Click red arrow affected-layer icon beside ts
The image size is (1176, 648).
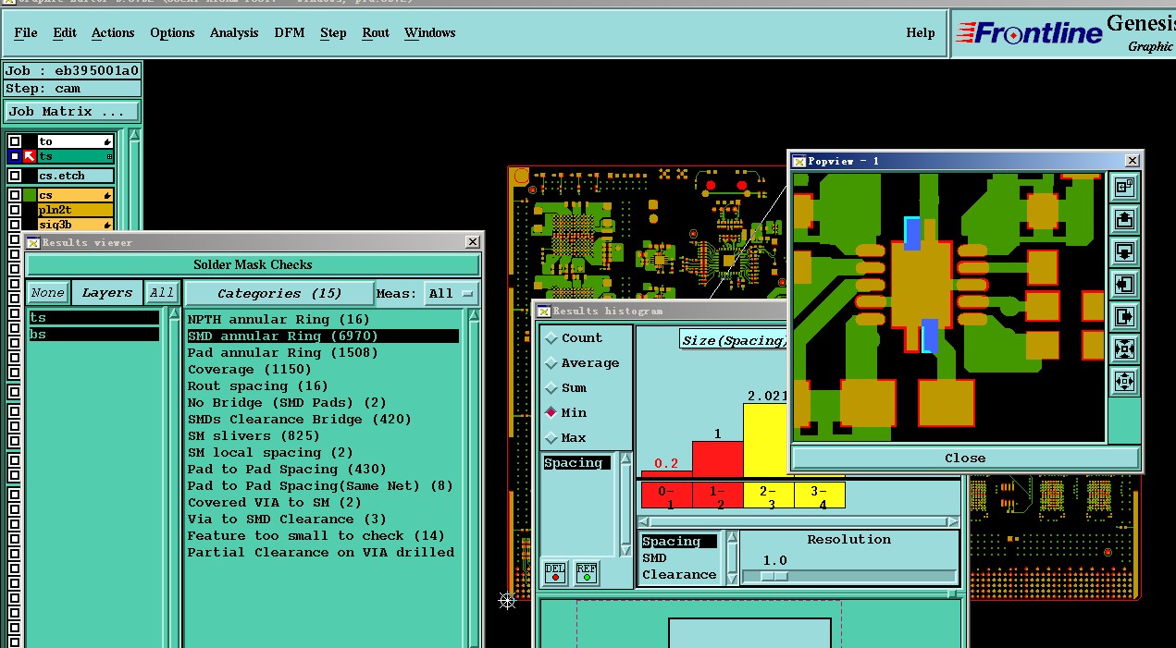pyautogui.click(x=30, y=157)
